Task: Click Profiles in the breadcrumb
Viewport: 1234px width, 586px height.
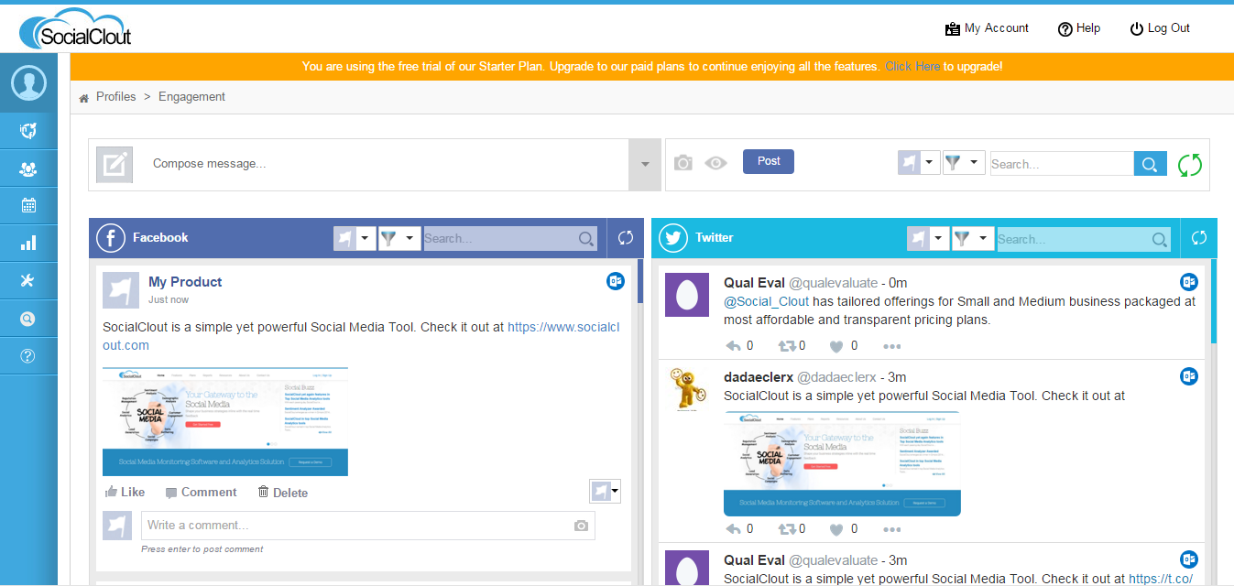Action: pyautogui.click(x=115, y=97)
